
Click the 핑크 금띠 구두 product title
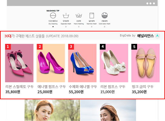coord(143,87)
